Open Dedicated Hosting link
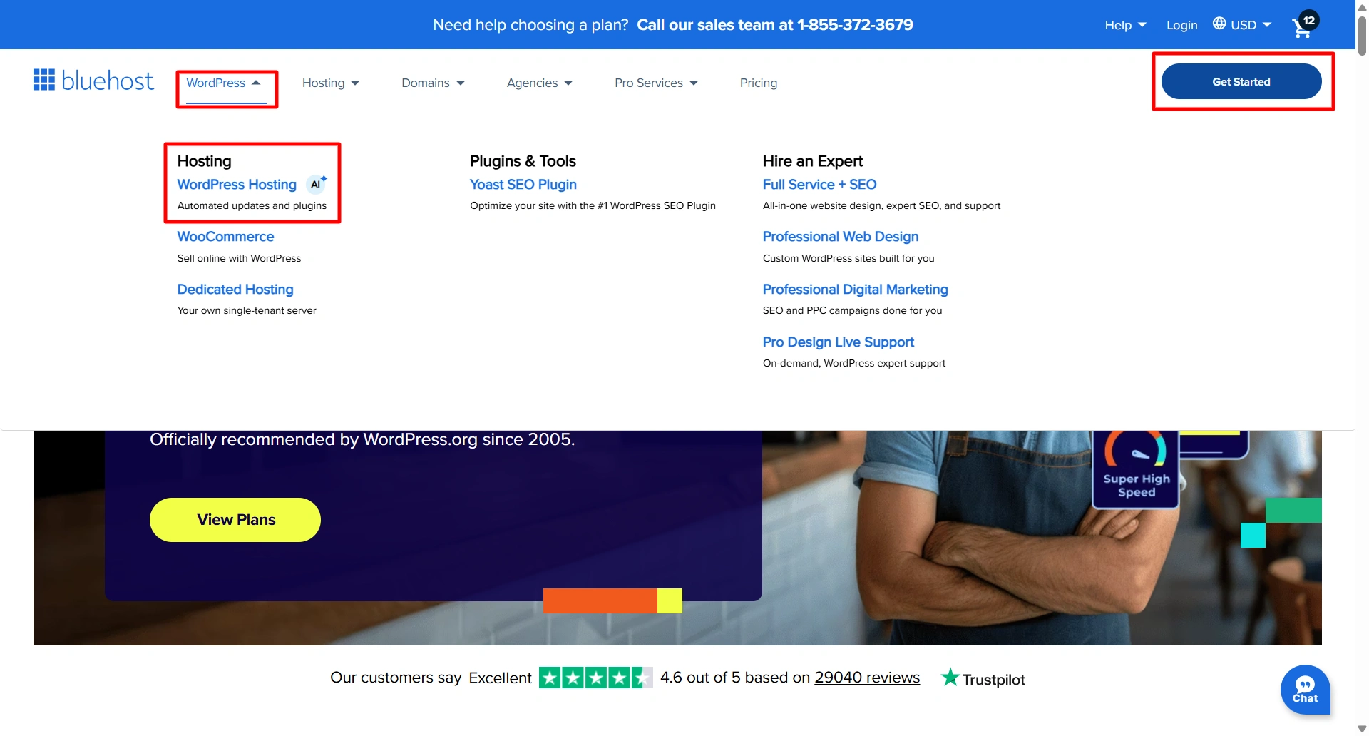The width and height of the screenshot is (1369, 736). (x=235, y=290)
